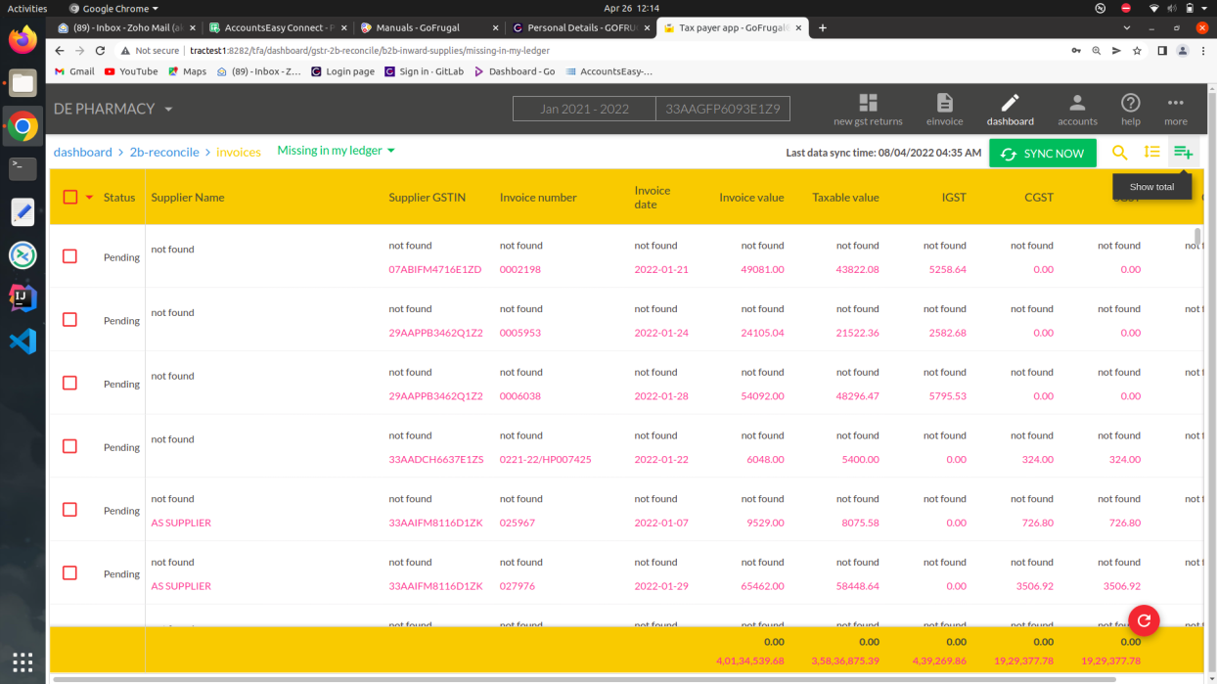Switch to Zoho Mail Inbox tab
The width and height of the screenshot is (1217, 684).
(x=126, y=27)
